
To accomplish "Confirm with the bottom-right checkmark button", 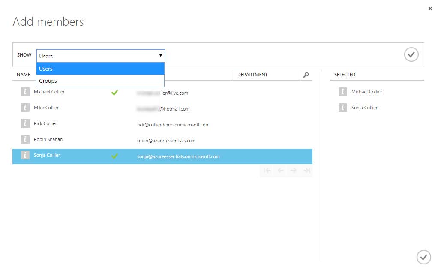I will 423,257.
